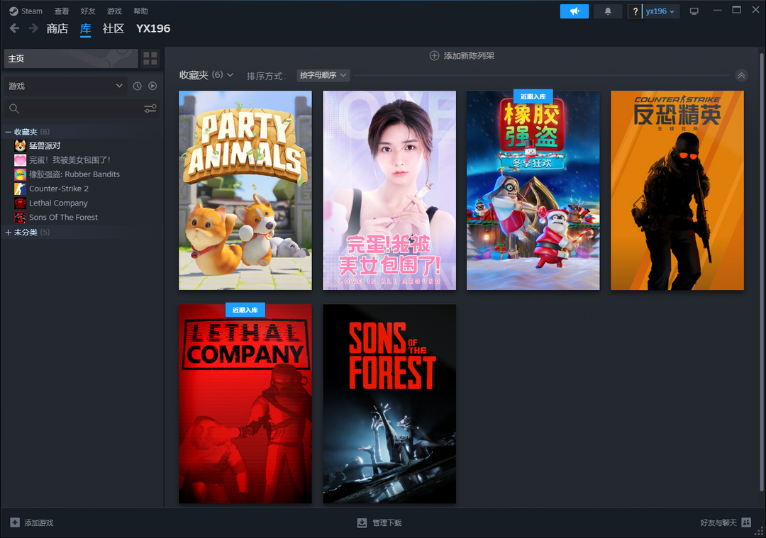
Task: Collapse the 收藏夹 sidebar category
Action: coord(8,132)
